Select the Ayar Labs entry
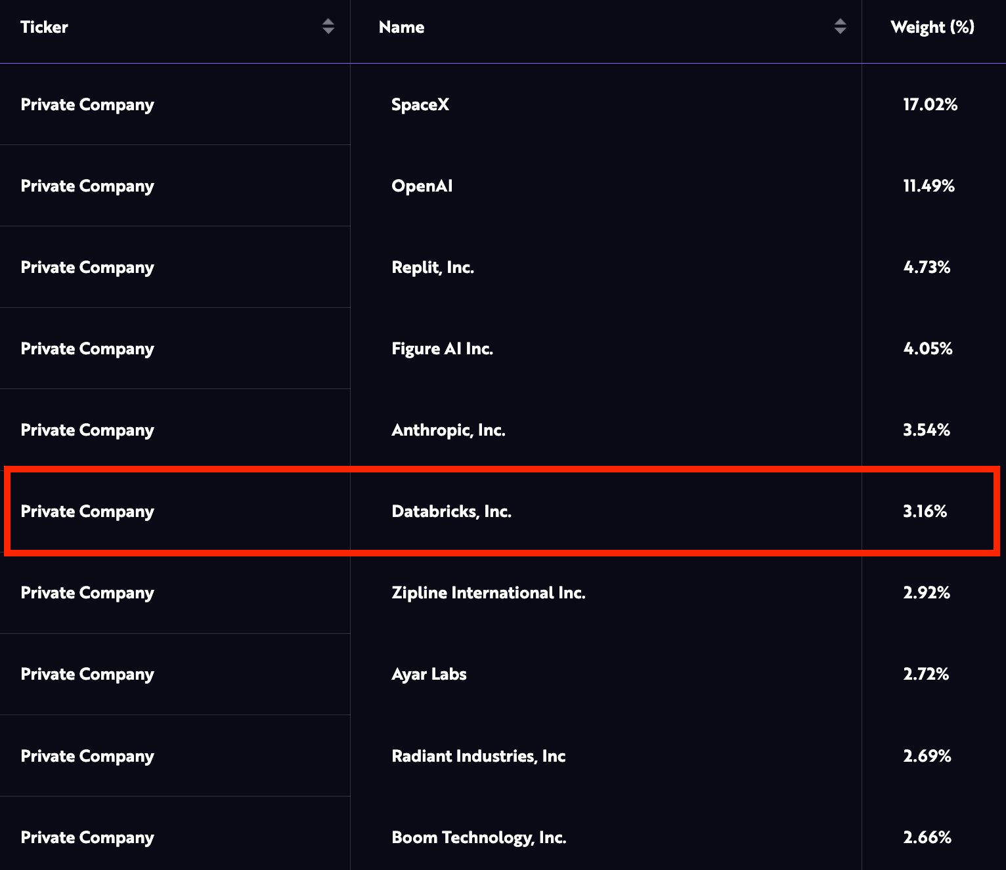Screen dimensions: 1006x870 429,674
